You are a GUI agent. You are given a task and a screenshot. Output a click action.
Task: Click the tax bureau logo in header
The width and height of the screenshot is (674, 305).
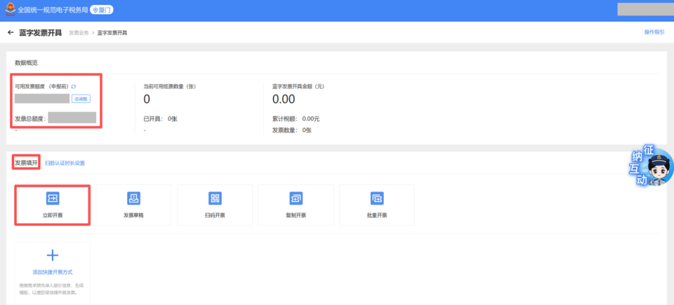[11, 10]
